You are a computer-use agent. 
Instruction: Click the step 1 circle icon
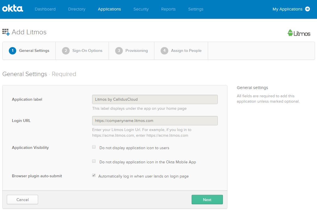tap(13, 51)
